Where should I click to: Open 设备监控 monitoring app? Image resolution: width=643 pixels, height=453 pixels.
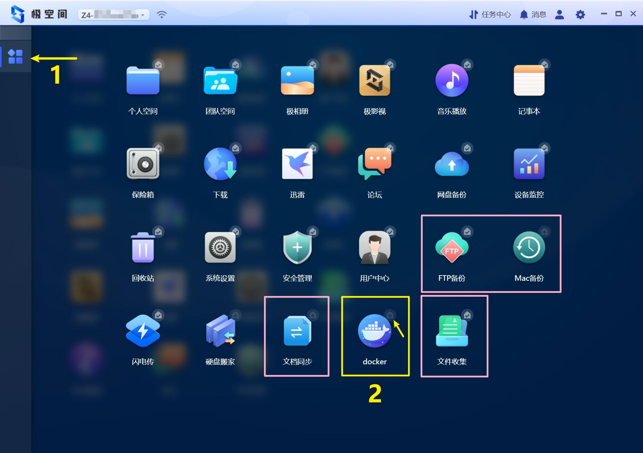pyautogui.click(x=529, y=164)
